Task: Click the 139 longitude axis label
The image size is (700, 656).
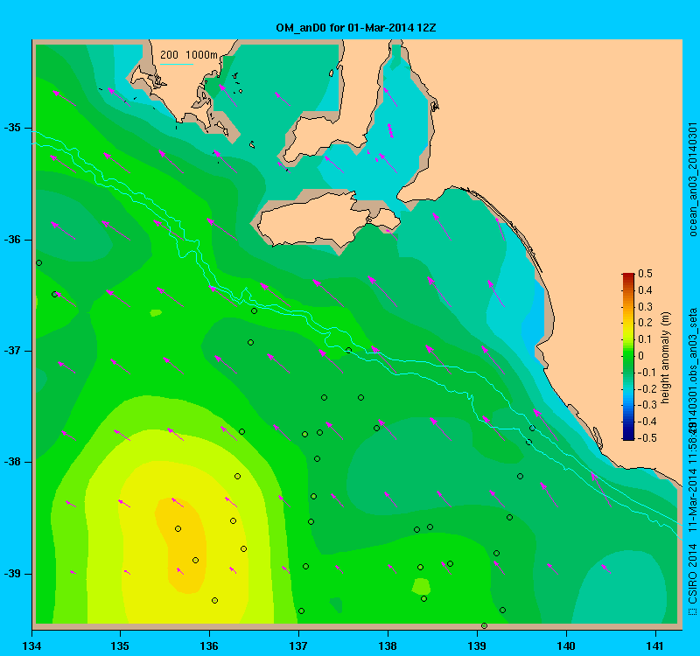Action: pyautogui.click(x=477, y=646)
